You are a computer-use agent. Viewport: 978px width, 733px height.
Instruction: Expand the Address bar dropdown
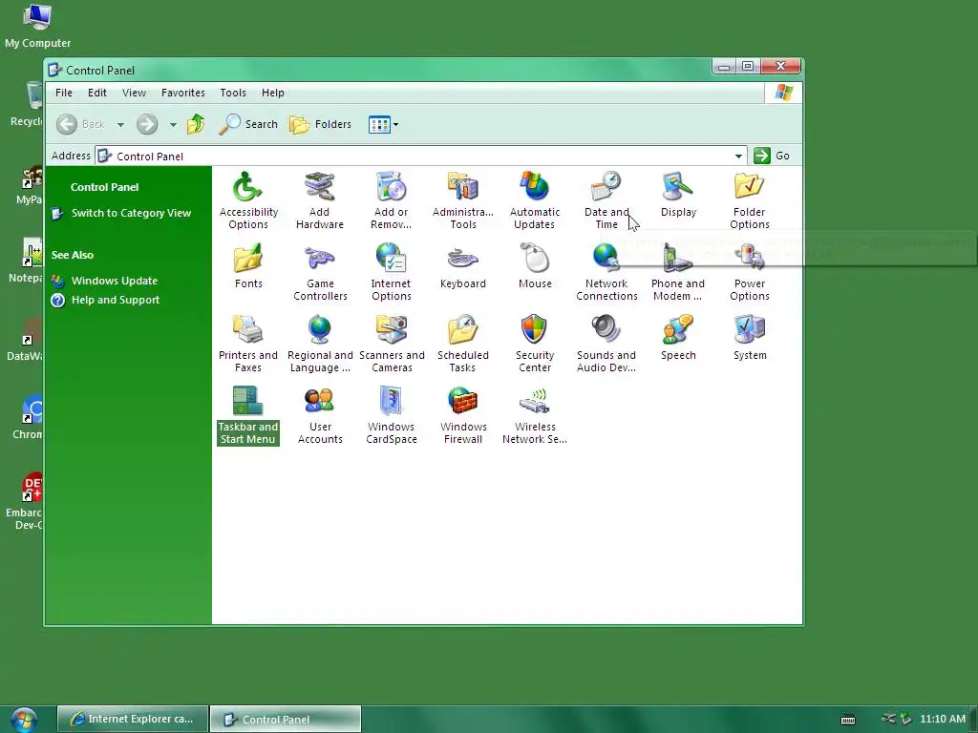pyautogui.click(x=738, y=156)
